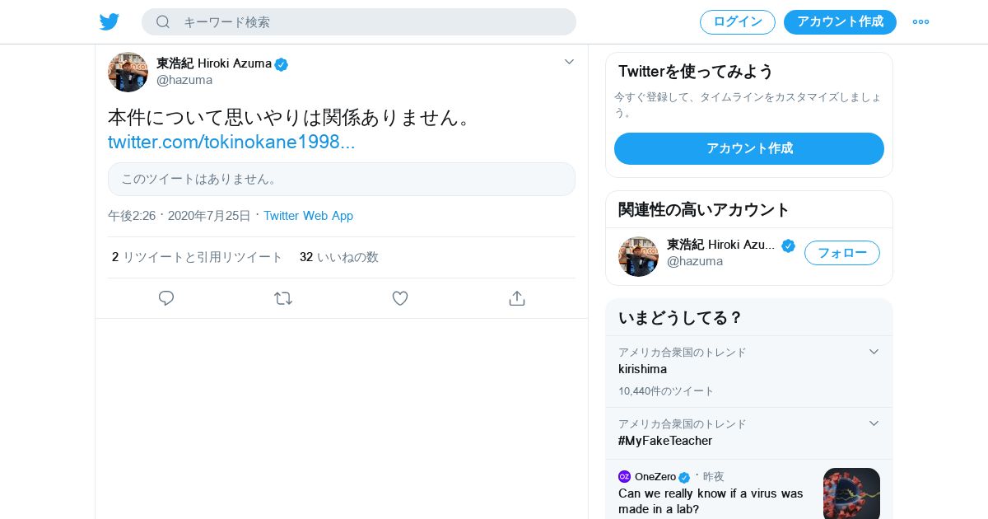This screenshot has width=988, height=519.
Task: Open the kirishima trend options chevron
Action: [874, 352]
